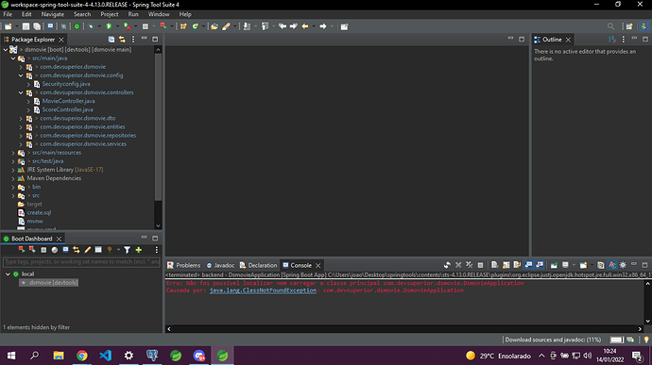Open Console preferences gear icon
652x365 pixels.
click(x=623, y=265)
